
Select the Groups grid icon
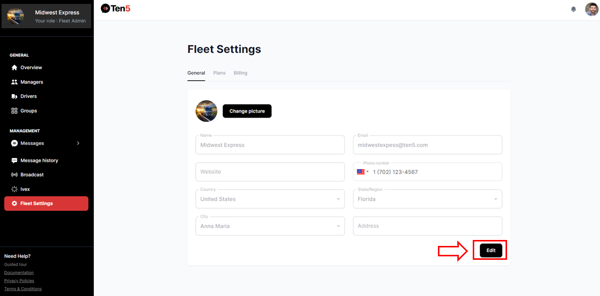(x=14, y=111)
